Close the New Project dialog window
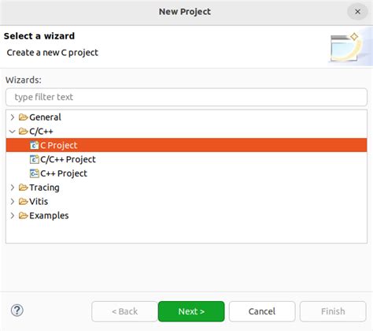The image size is (373, 331). tap(357, 12)
